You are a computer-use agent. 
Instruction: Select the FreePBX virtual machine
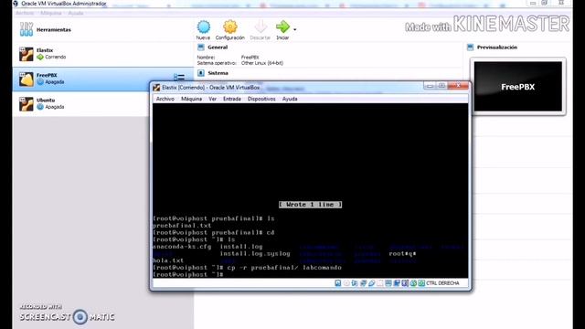click(103, 79)
